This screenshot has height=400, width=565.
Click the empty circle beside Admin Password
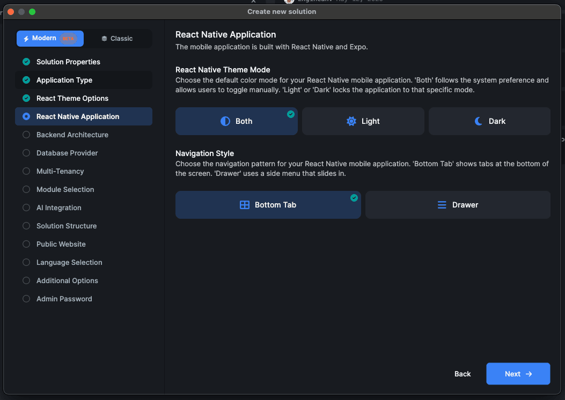26,299
